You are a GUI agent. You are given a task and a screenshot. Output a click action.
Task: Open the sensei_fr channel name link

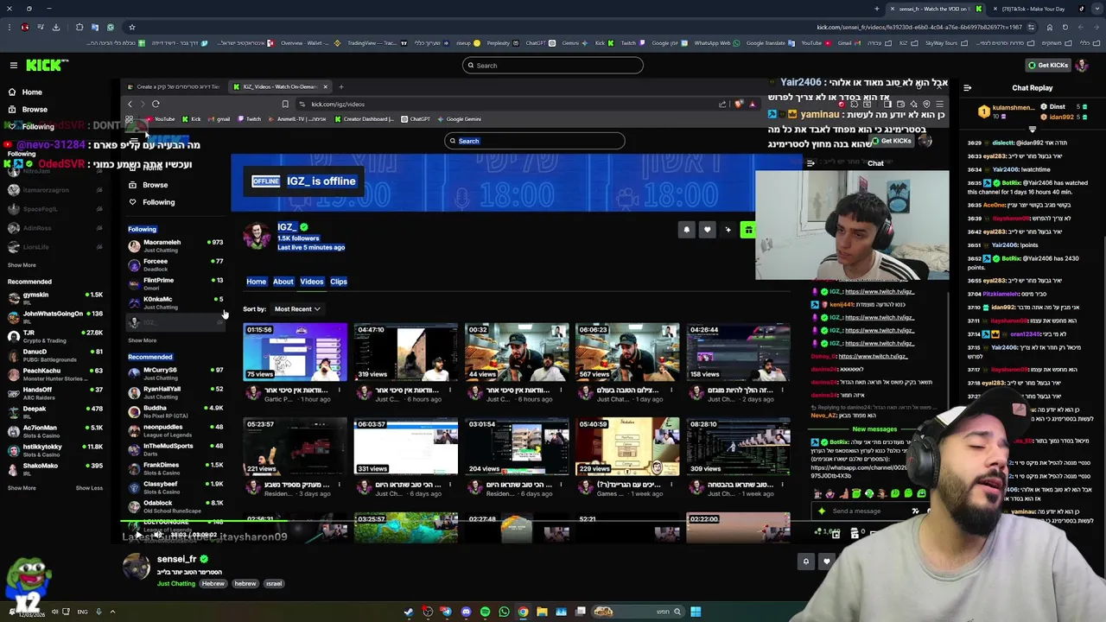[176, 559]
